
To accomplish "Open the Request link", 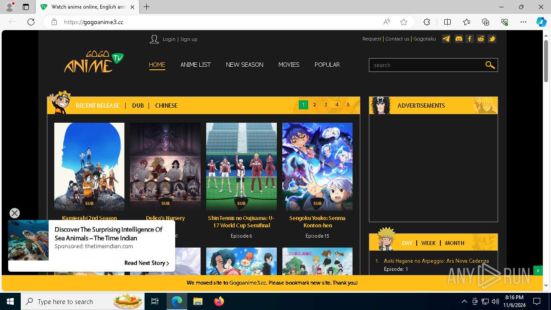I will coord(372,39).
